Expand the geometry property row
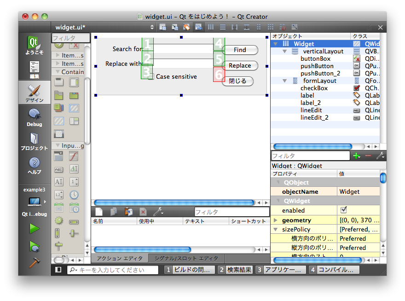The height and width of the screenshot is (301, 405). coord(276,220)
